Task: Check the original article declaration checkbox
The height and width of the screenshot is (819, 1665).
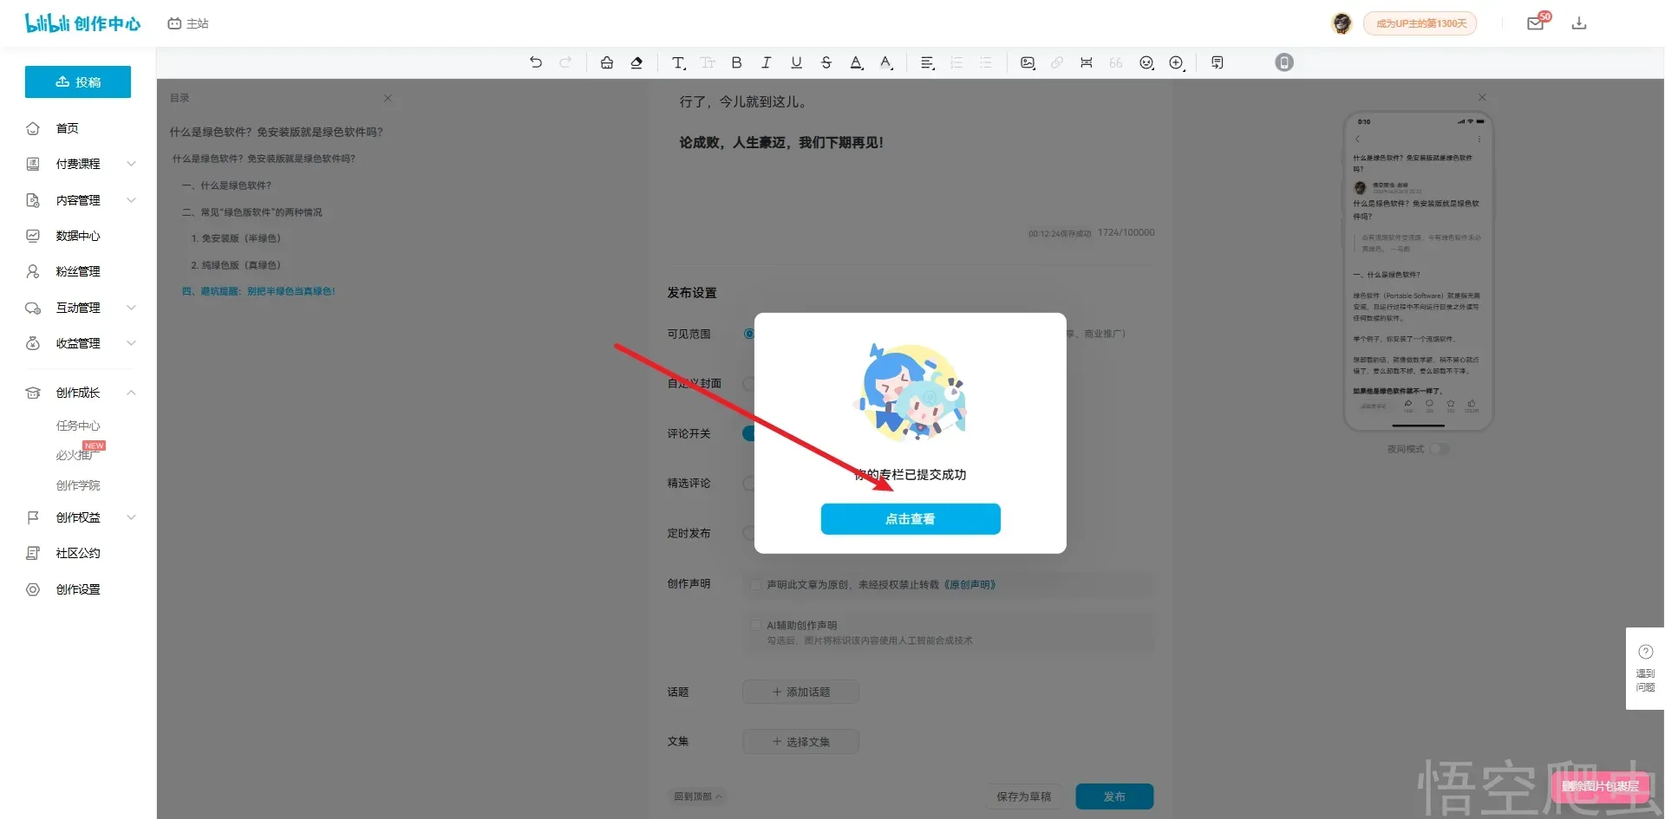Action: [756, 585]
